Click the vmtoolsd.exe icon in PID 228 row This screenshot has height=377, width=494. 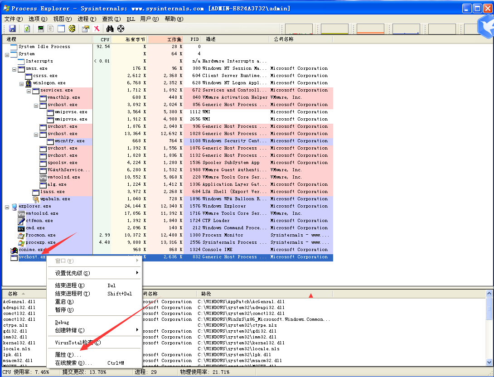coord(43,177)
